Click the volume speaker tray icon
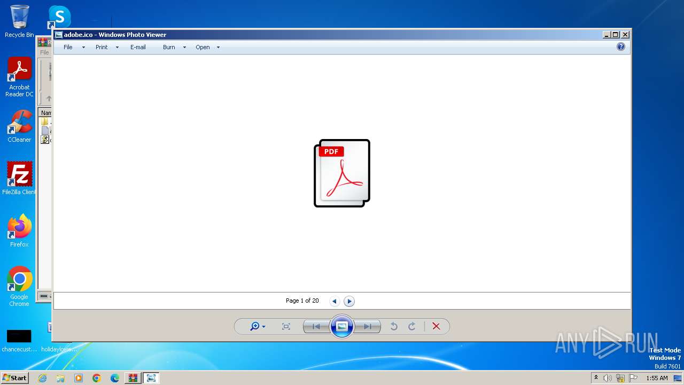This screenshot has width=684, height=385. (608, 378)
